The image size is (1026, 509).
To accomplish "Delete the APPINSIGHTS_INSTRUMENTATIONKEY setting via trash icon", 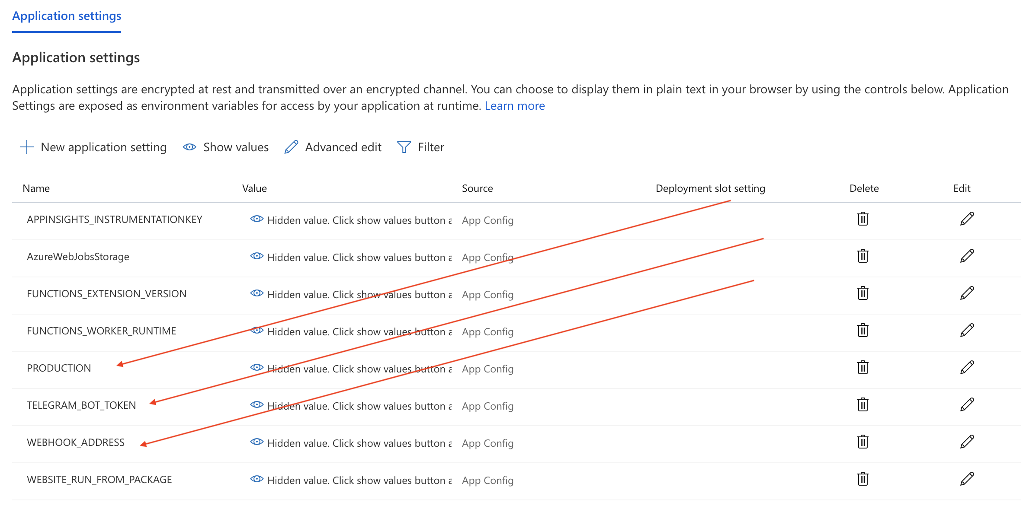I will (x=862, y=219).
